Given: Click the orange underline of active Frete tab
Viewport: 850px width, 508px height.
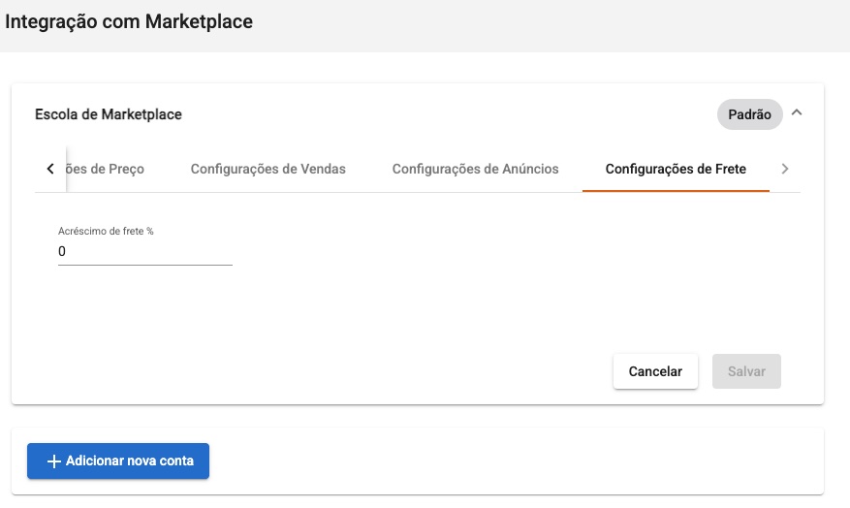Looking at the screenshot, I should [676, 191].
